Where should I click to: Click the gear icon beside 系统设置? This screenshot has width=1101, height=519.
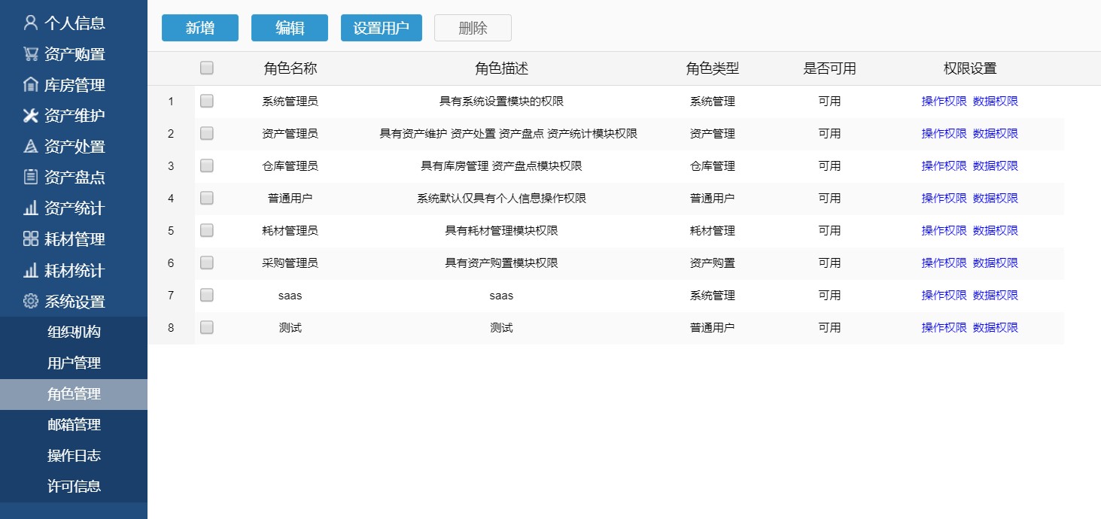pyautogui.click(x=31, y=301)
